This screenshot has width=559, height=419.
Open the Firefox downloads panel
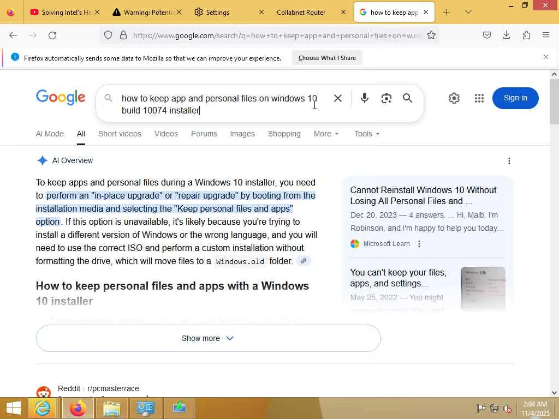point(506,35)
